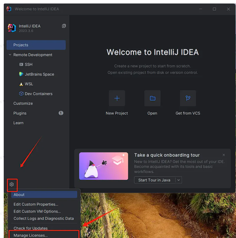The width and height of the screenshot is (236, 238).
Task: Click the New Project plus icon
Action: tap(117, 98)
